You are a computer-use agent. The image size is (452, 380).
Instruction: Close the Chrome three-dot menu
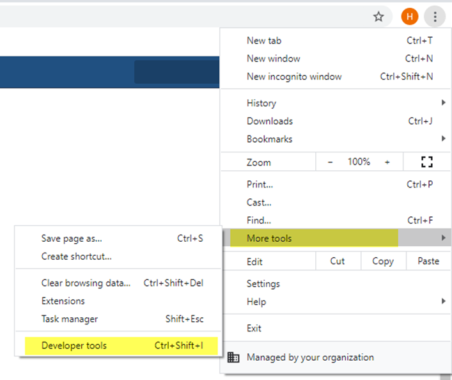[435, 17]
